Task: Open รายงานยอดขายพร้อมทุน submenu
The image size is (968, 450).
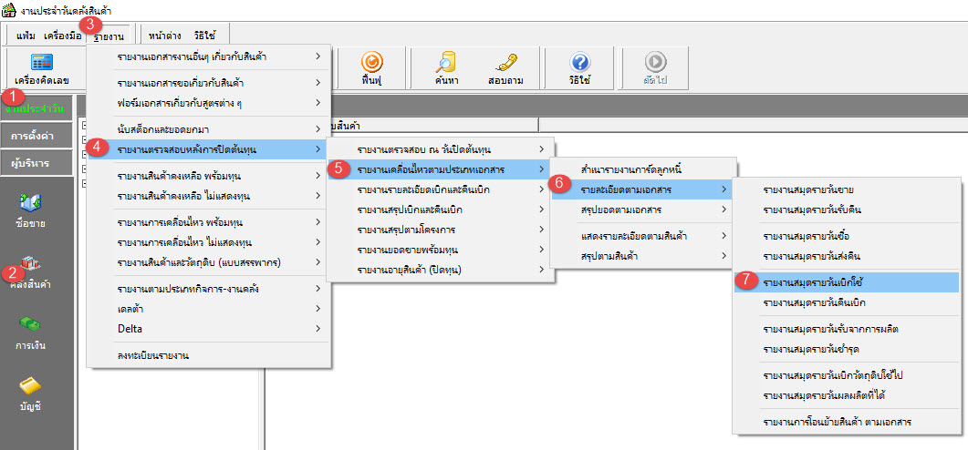Action: 441,250
